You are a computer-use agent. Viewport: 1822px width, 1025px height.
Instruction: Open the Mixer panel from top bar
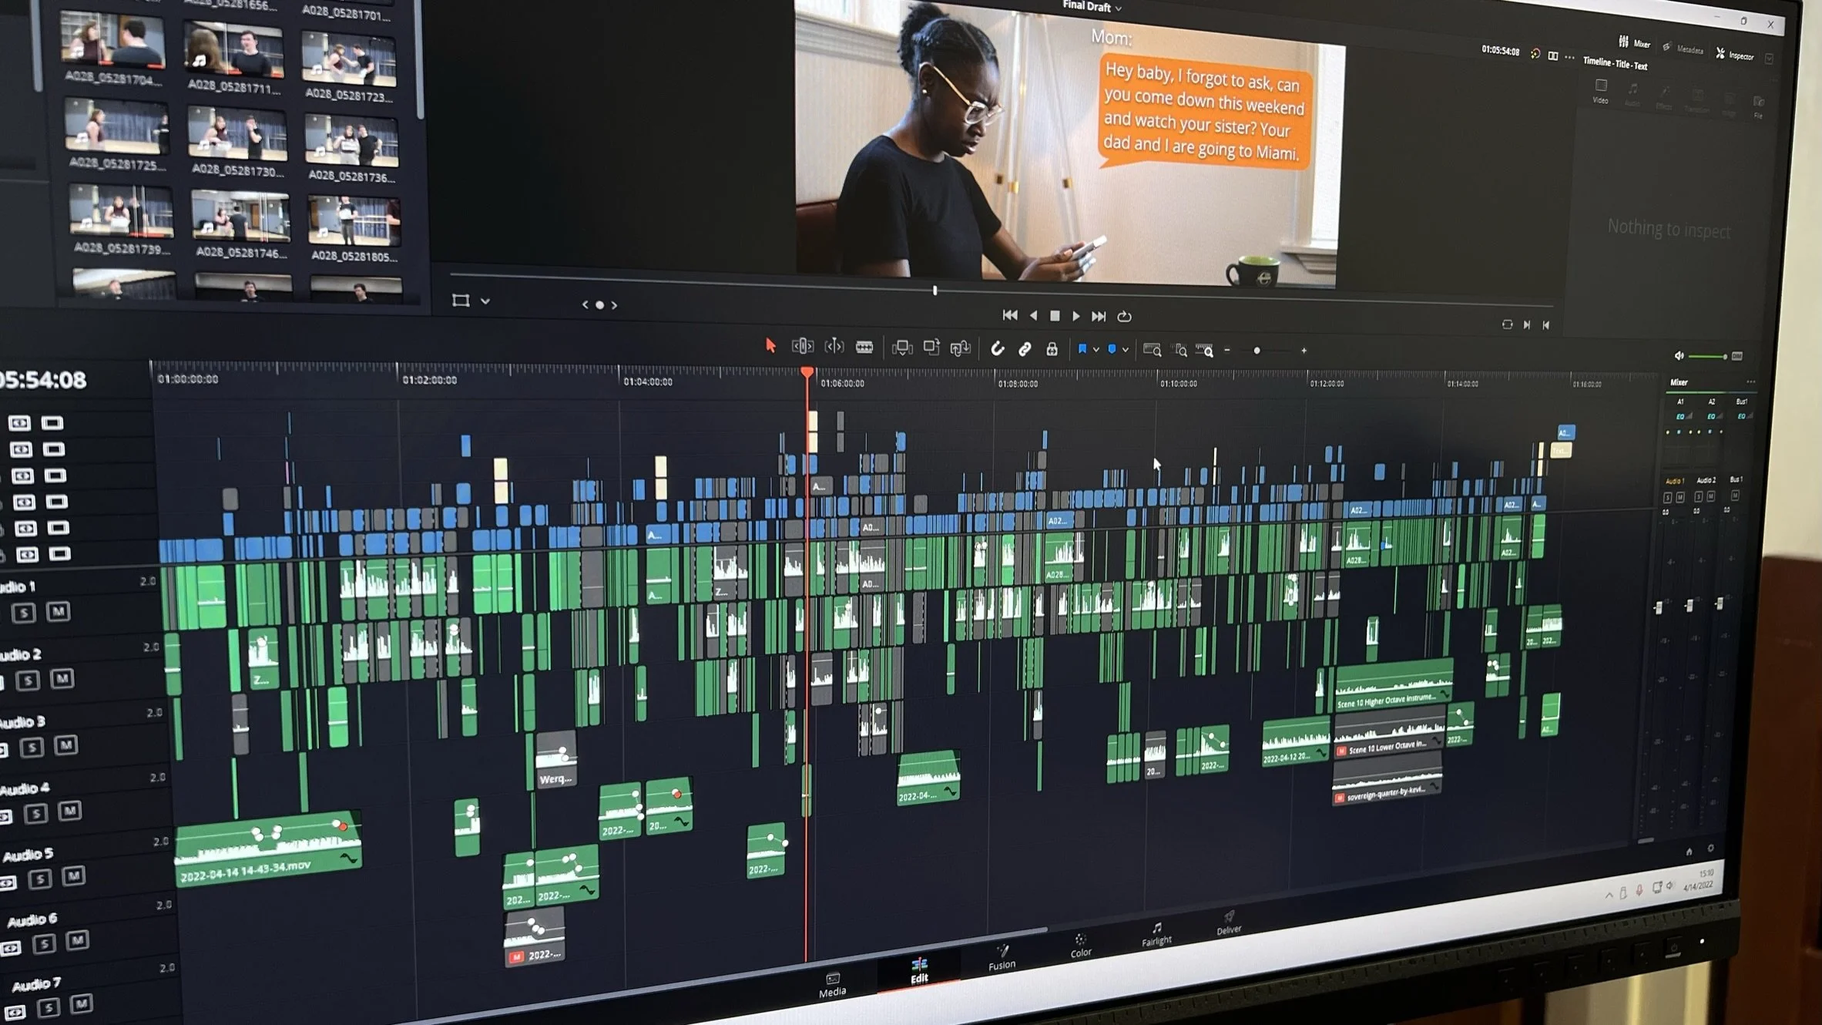click(x=1633, y=43)
